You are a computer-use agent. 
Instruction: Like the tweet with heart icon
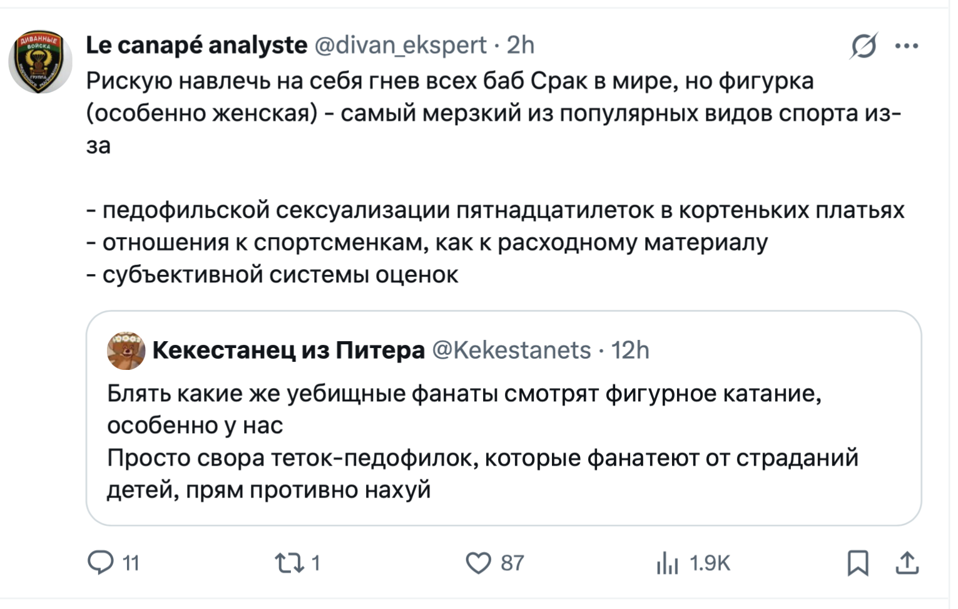478,563
